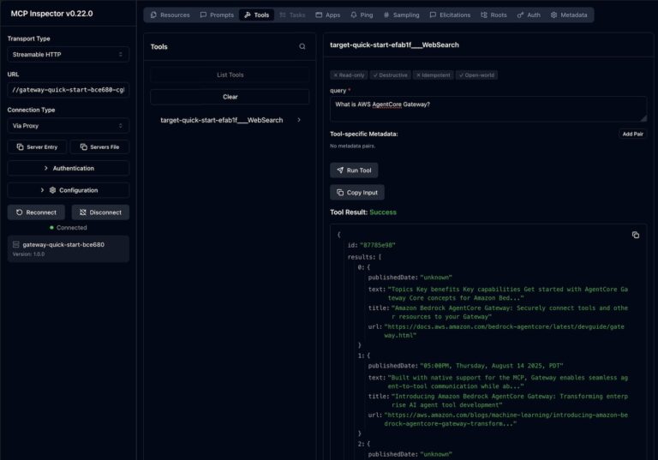Open Connection Type dropdown Via Proxy
This screenshot has height=460, width=658.
(x=68, y=126)
